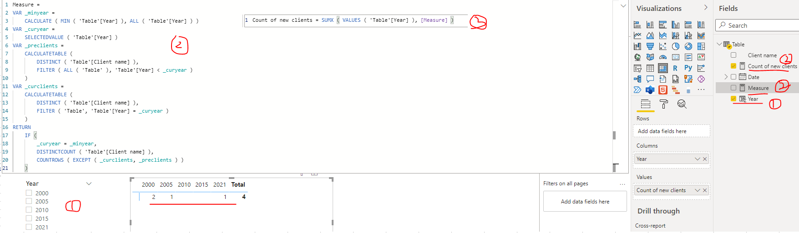Pick the line chart visual
The image size is (799, 233).
pos(637,35)
